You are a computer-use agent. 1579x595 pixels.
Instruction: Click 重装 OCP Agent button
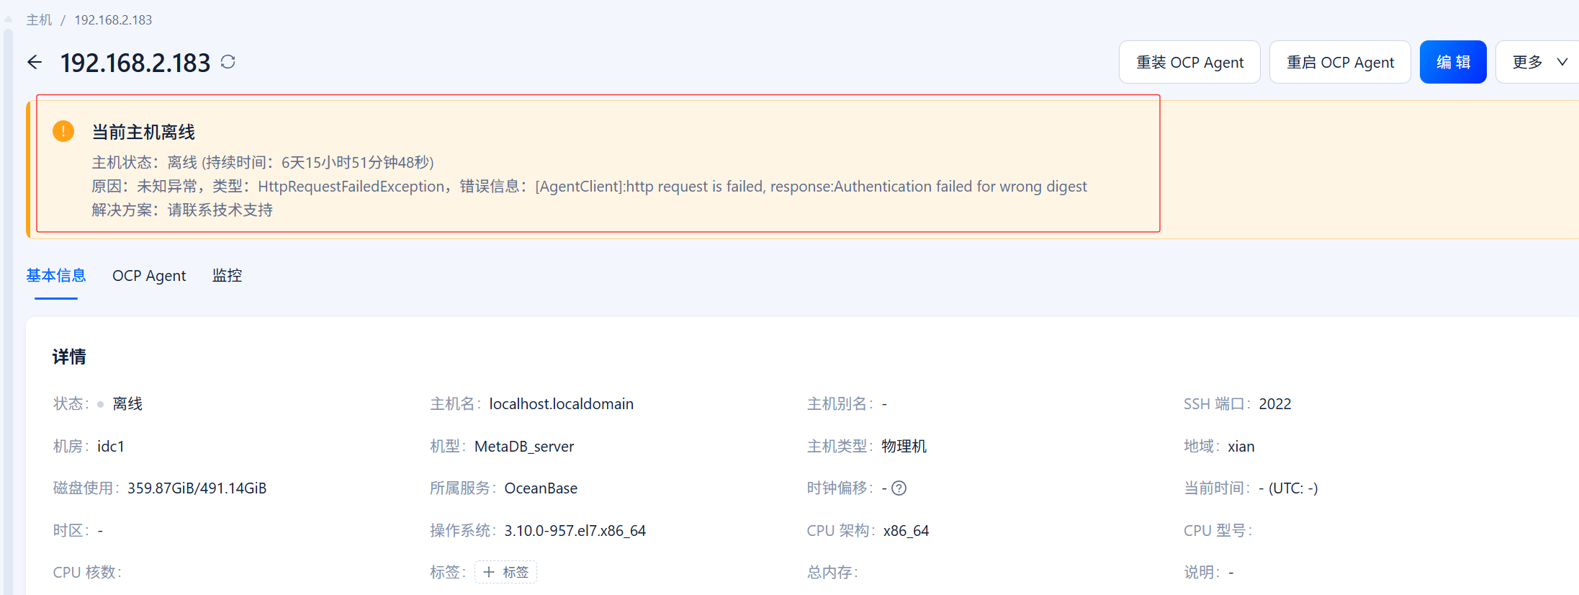click(x=1189, y=62)
